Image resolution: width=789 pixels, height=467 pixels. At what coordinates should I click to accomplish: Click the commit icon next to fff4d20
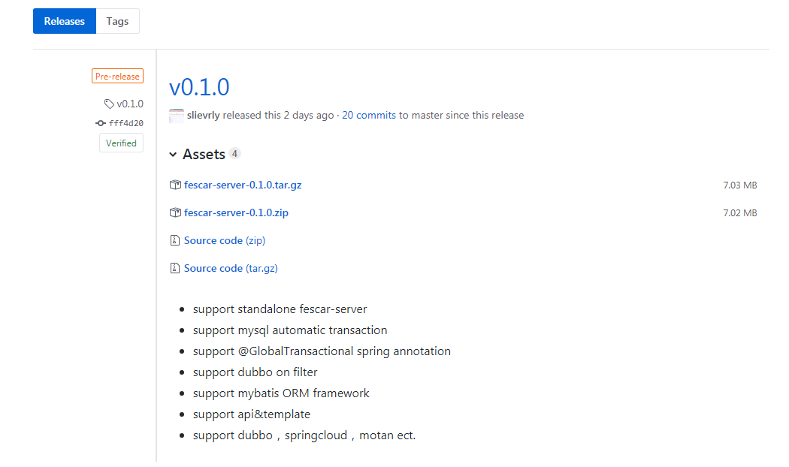pyautogui.click(x=101, y=123)
